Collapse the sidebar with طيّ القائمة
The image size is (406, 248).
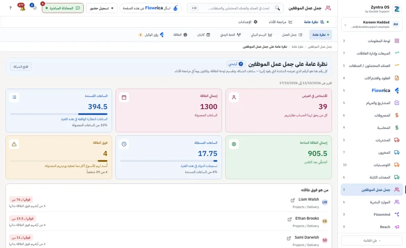(x=372, y=240)
